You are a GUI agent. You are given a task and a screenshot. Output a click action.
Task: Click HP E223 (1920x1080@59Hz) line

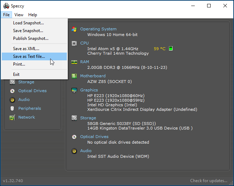point(116,100)
